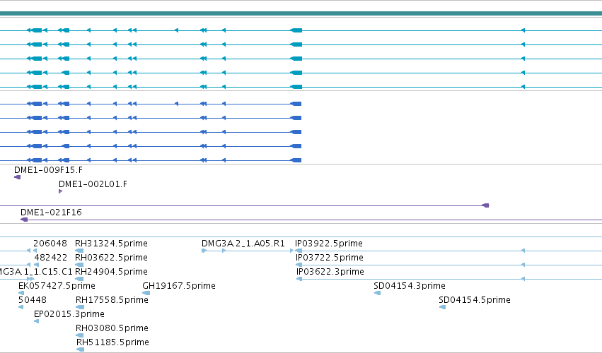Viewport: 602px width, 353px height.
Task: Select the RH17558.5prime EST label
Action: click(112, 300)
